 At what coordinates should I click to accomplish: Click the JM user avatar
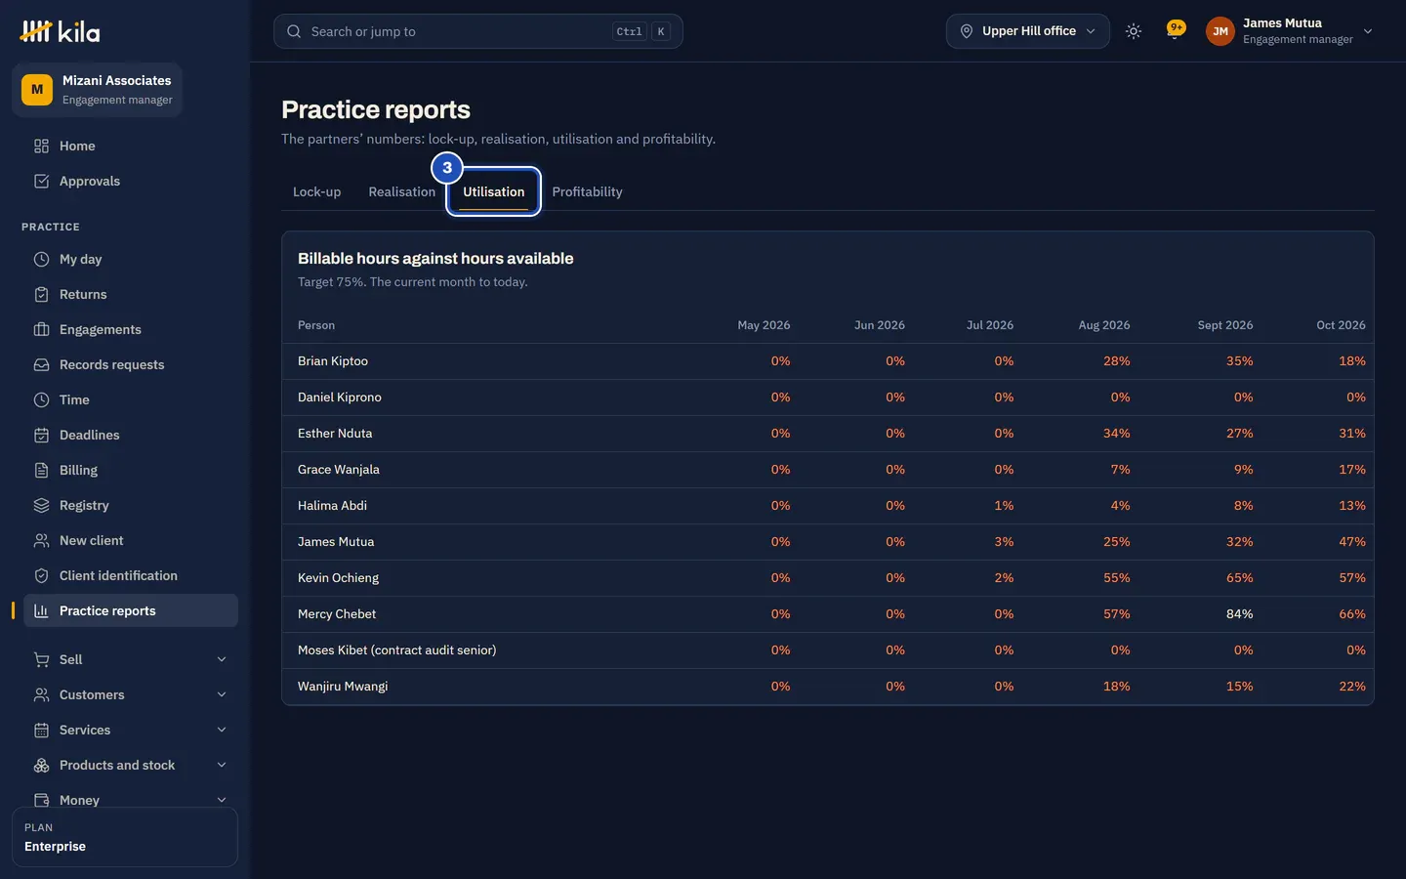pos(1220,31)
